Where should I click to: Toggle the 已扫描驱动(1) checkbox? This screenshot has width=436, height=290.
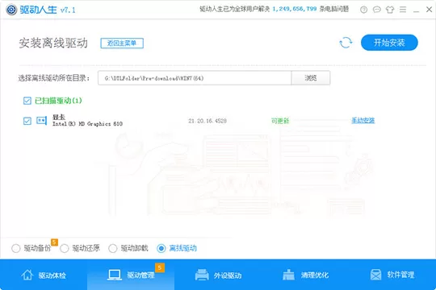(27, 101)
